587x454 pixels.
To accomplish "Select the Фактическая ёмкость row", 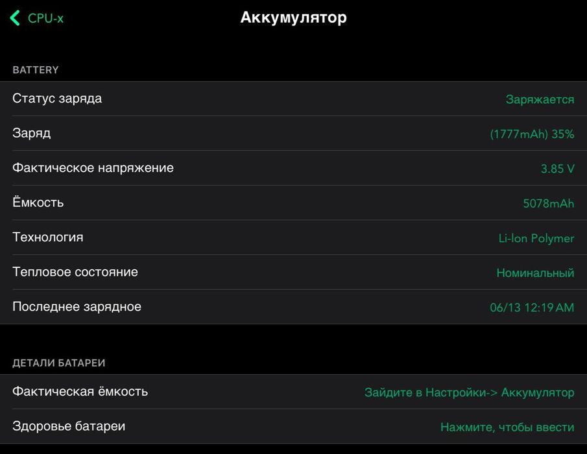I will pos(80,391).
